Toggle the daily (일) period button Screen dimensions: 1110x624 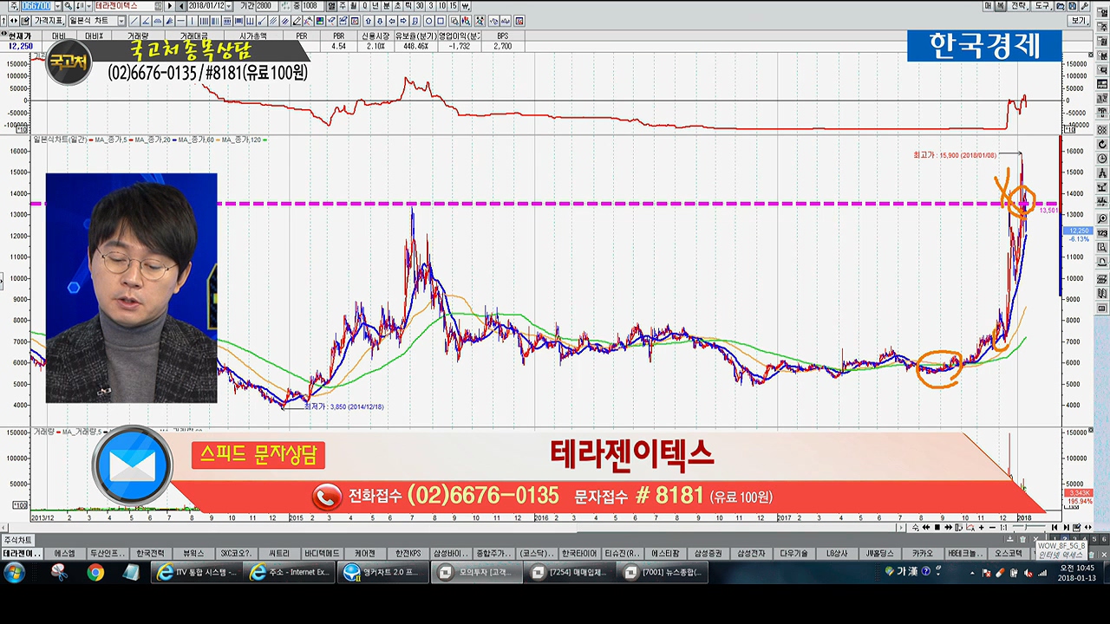pyautogui.click(x=331, y=6)
